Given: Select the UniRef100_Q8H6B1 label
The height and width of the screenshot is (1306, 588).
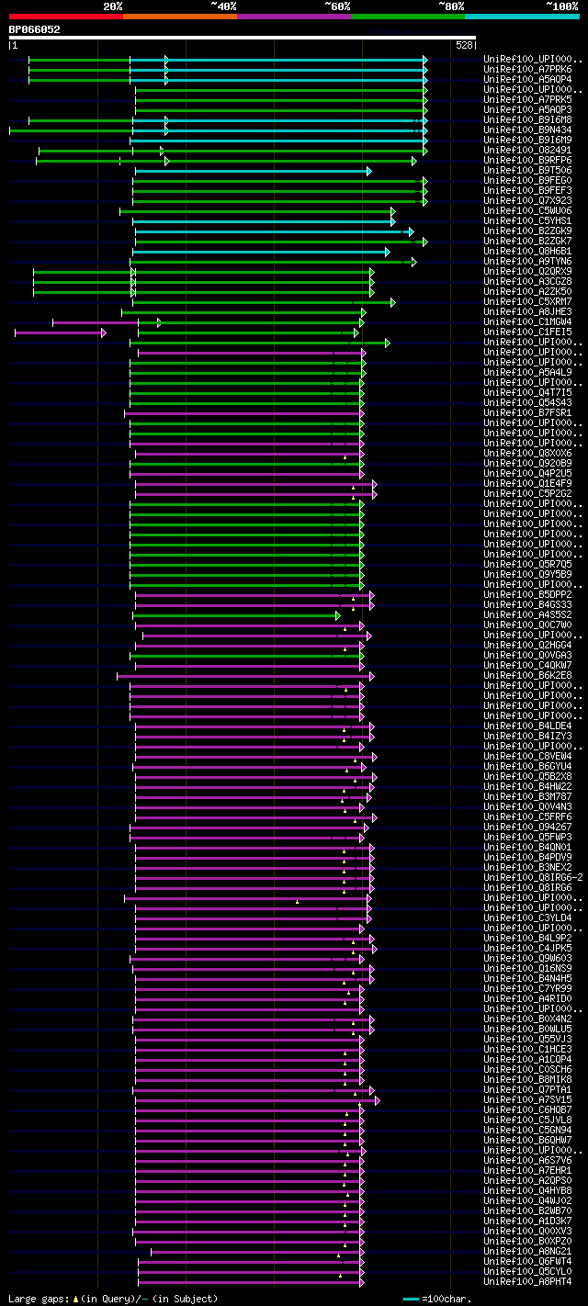Looking at the screenshot, I should click(527, 251).
